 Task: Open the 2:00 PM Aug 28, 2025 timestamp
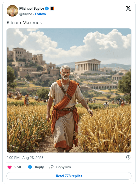pyautogui.click(x=25, y=158)
